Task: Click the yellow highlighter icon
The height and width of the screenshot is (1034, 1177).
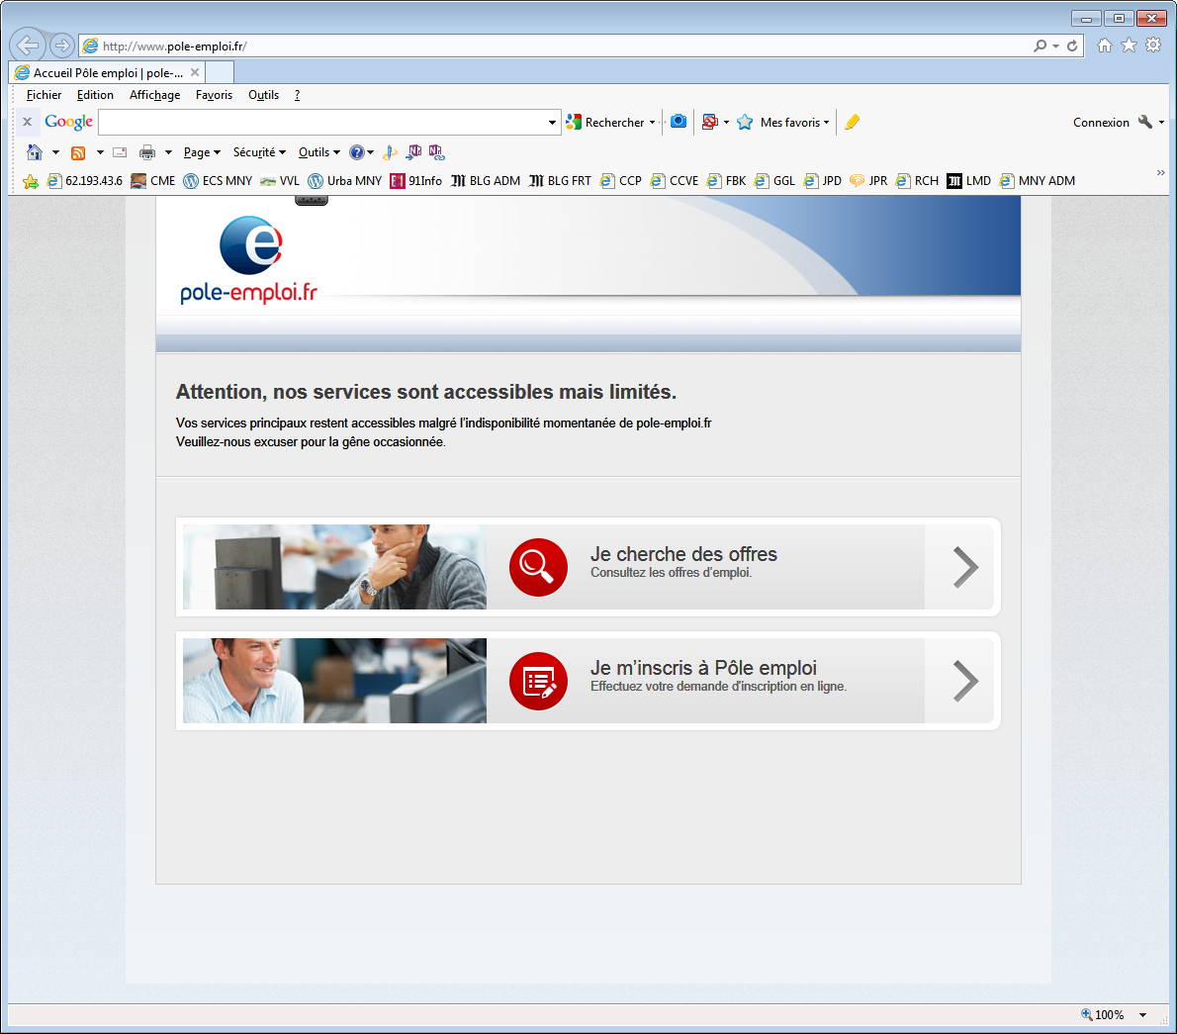Action: (852, 122)
